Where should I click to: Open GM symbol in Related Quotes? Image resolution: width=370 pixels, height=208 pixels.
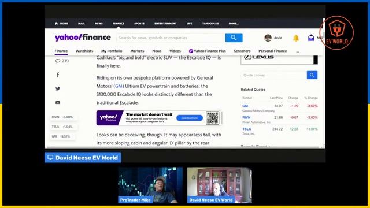tap(245, 106)
